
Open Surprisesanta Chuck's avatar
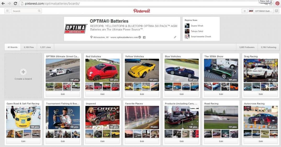click(x=187, y=36)
